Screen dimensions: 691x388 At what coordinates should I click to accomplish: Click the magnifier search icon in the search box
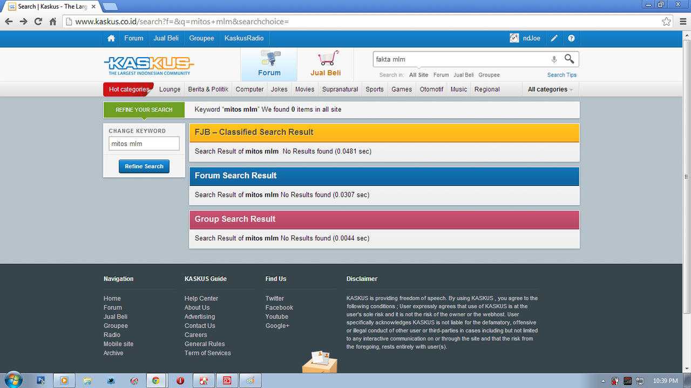[x=570, y=59]
